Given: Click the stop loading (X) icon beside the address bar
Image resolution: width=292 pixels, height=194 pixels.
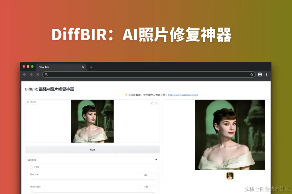Looking at the screenshot, I should point(38,74).
